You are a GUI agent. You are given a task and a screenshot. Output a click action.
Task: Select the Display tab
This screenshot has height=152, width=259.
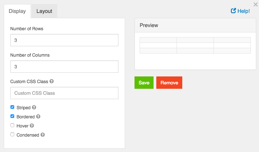(x=17, y=11)
